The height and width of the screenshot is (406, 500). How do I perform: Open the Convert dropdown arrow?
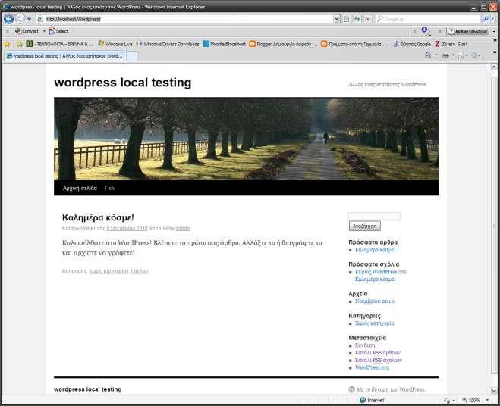pos(44,31)
